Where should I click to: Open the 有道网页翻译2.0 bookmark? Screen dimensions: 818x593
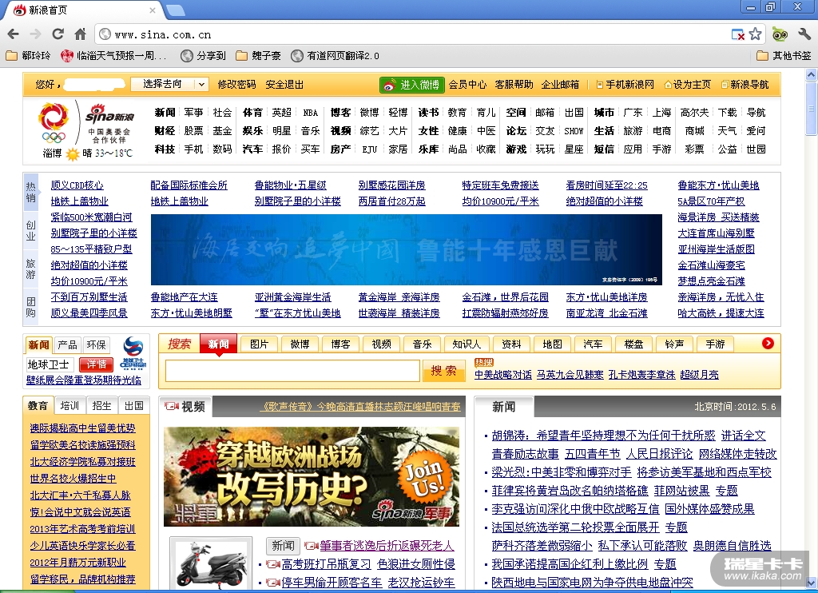[x=335, y=55]
